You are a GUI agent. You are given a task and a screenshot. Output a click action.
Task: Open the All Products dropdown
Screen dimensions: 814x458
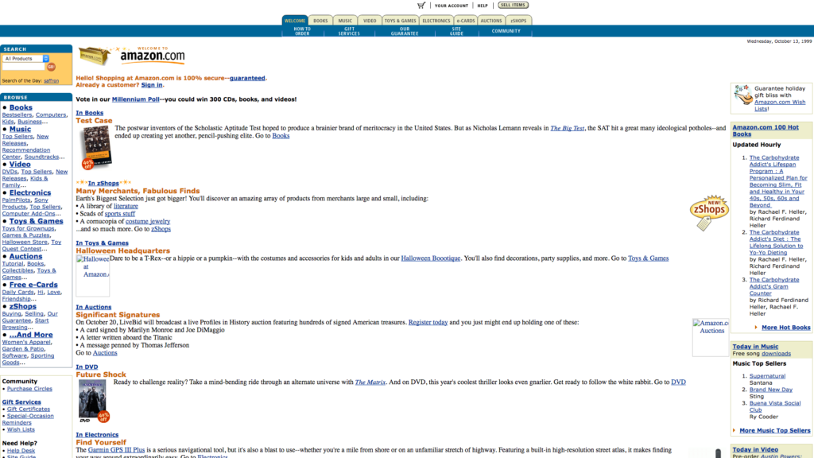[x=25, y=59]
